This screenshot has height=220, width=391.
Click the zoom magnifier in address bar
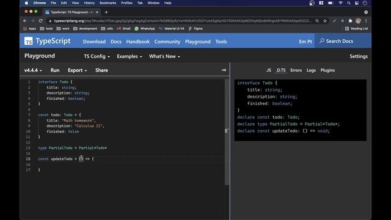pos(317,21)
